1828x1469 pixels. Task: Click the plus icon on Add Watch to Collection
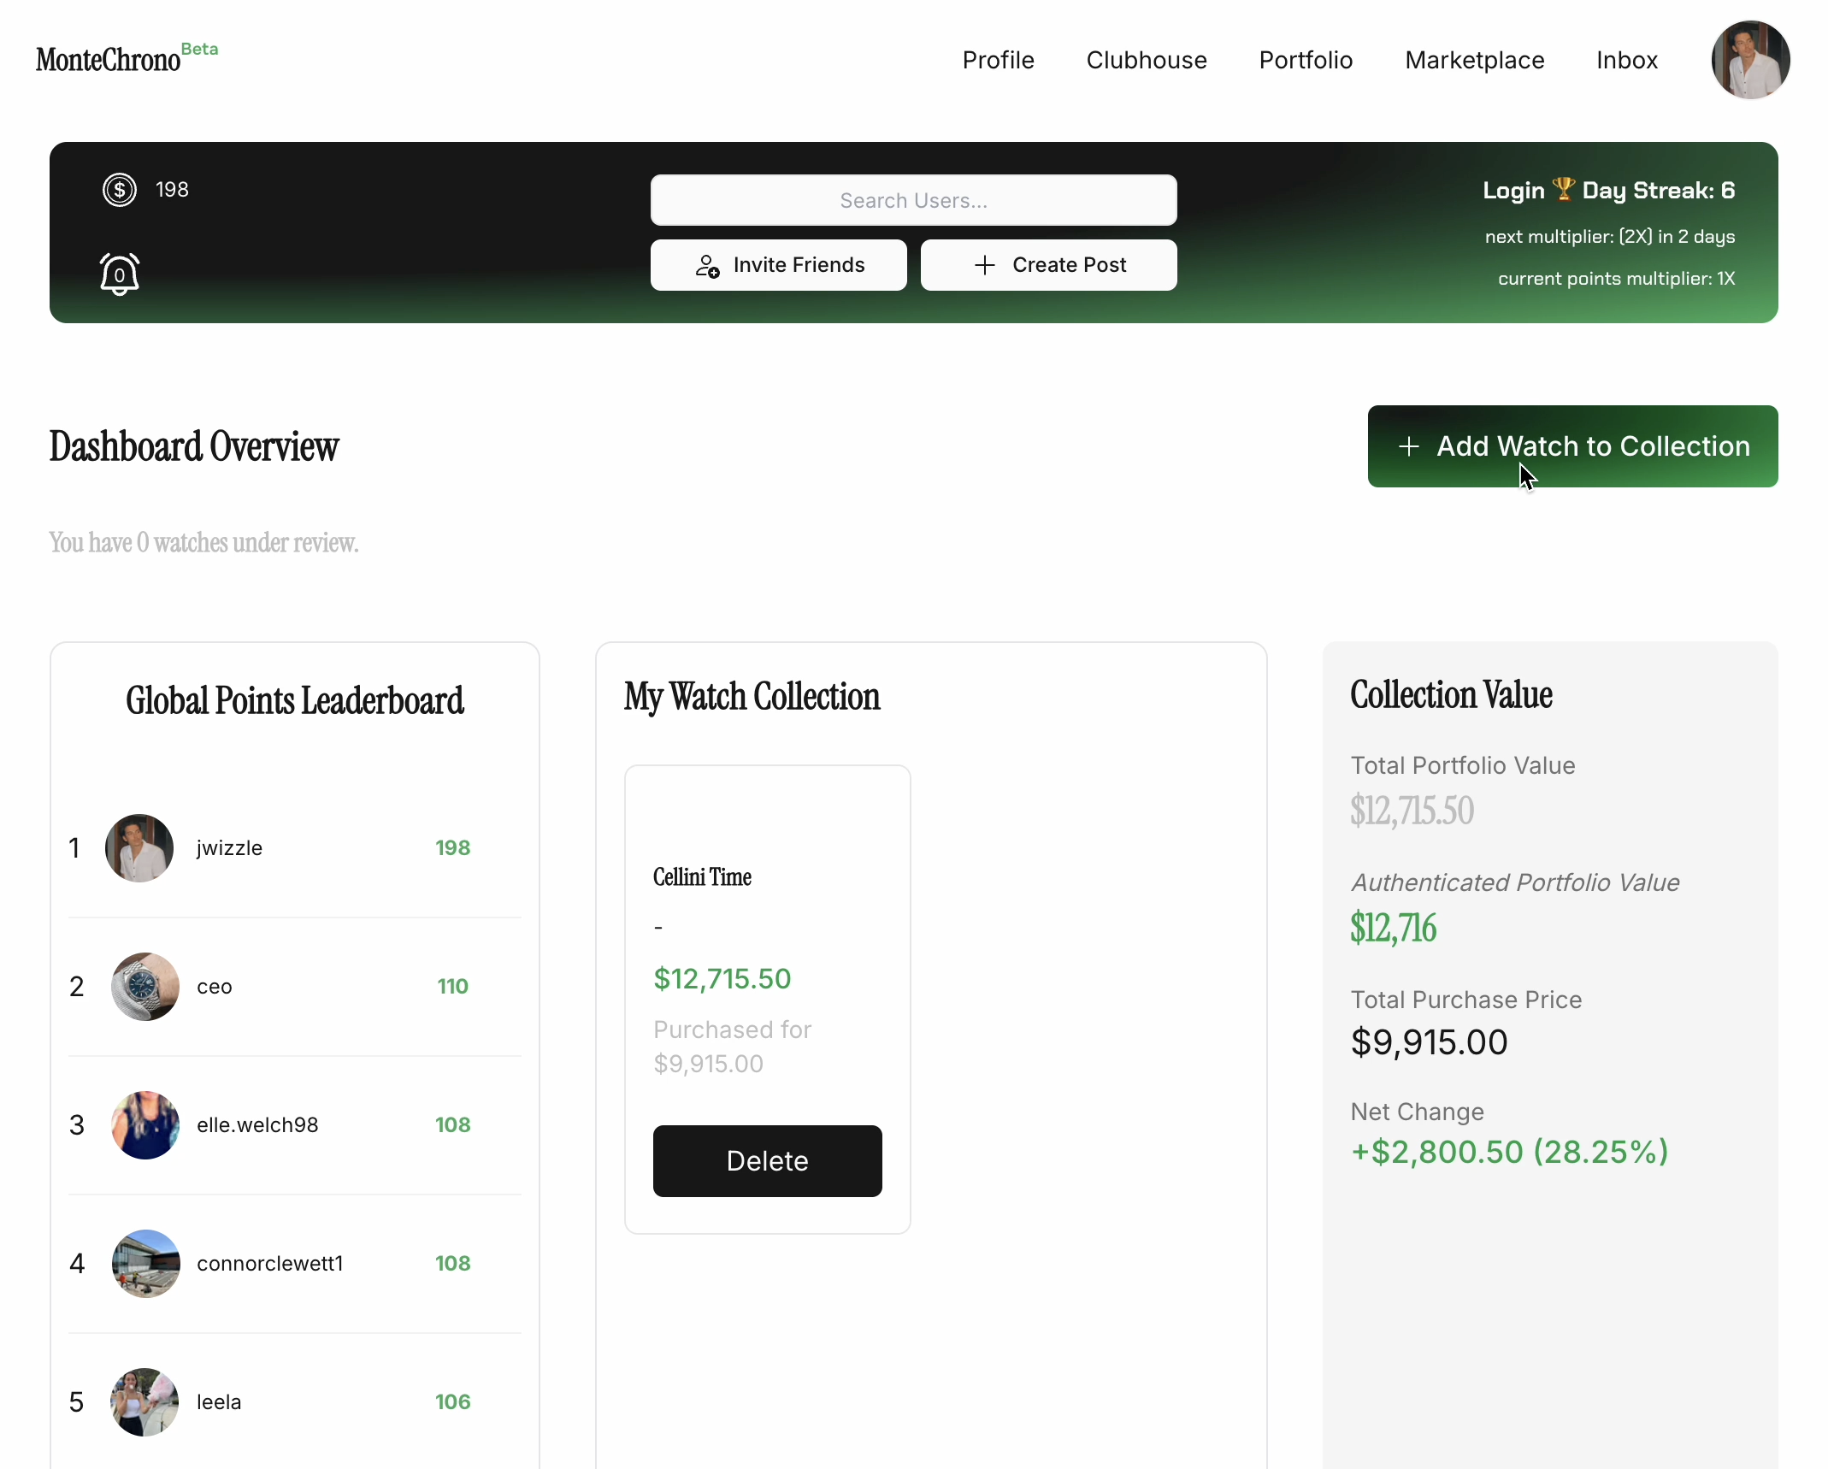[1408, 445]
